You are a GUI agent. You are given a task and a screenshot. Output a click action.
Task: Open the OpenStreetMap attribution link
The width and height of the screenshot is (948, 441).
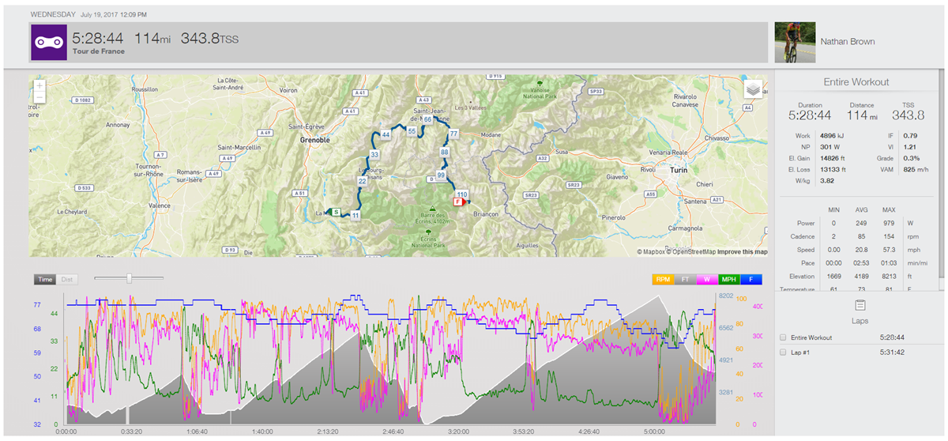691,252
